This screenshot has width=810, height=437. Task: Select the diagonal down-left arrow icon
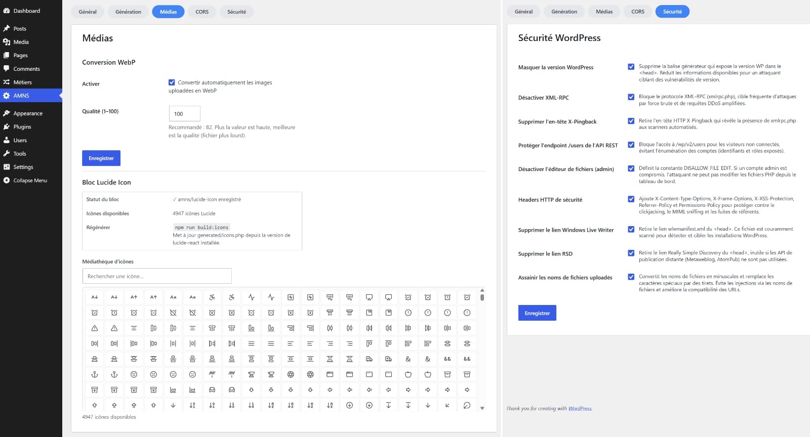(448, 405)
